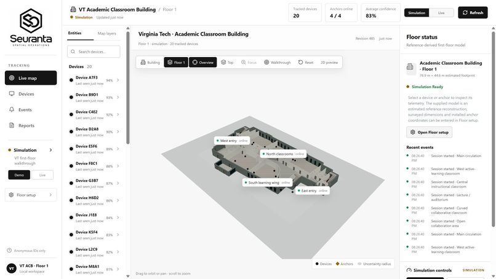Image resolution: width=496 pixels, height=279 pixels.
Task: Click the Seuranta logo
Action: point(31,27)
